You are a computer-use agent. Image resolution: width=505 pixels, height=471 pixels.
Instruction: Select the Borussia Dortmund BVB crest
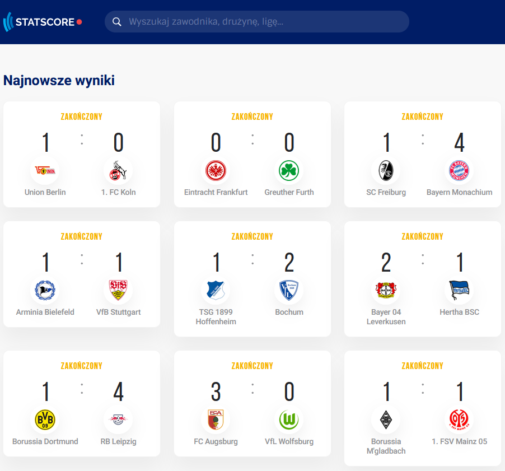point(45,420)
